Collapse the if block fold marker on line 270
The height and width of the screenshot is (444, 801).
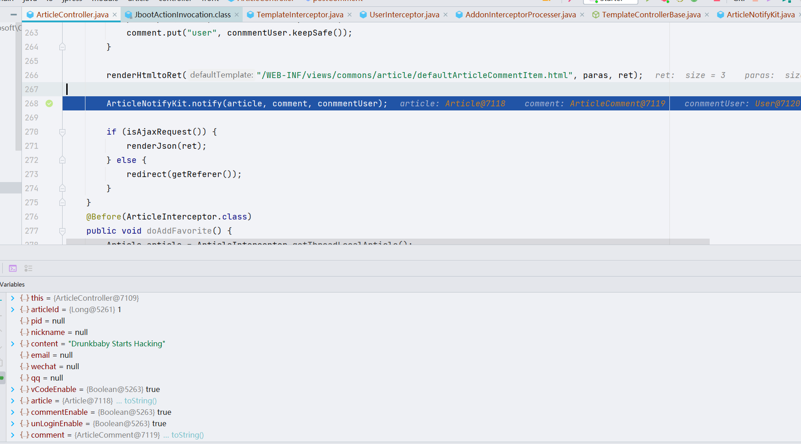[63, 132]
